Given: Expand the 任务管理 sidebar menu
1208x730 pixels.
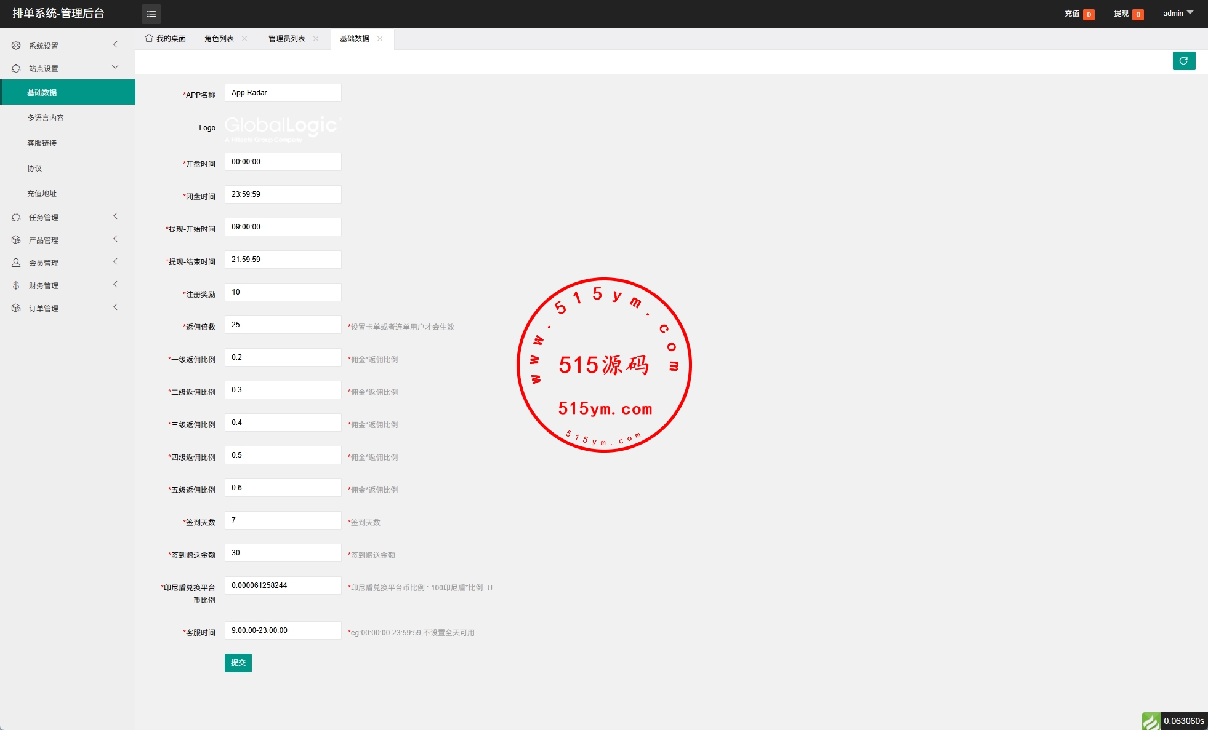Looking at the screenshot, I should (44, 217).
